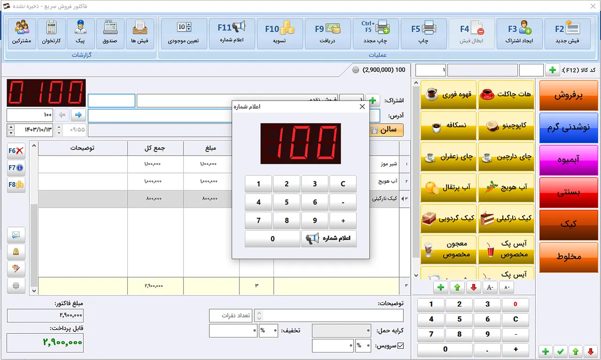
Task: Click the C clear key in the dialog keypad
Action: [343, 184]
